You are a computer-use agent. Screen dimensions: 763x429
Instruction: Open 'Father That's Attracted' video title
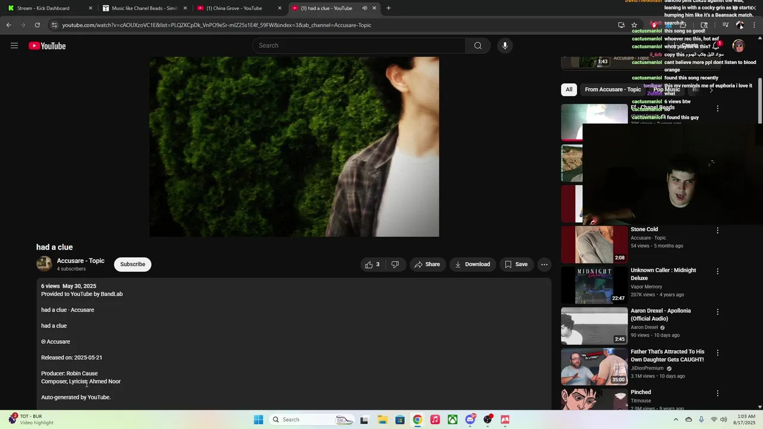click(x=668, y=356)
